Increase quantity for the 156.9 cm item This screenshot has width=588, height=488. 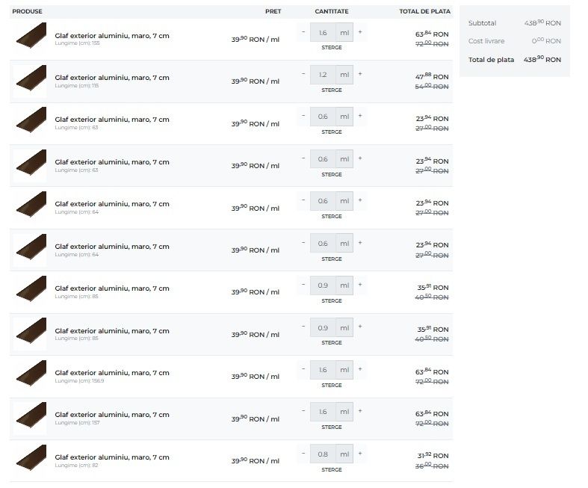pos(360,369)
